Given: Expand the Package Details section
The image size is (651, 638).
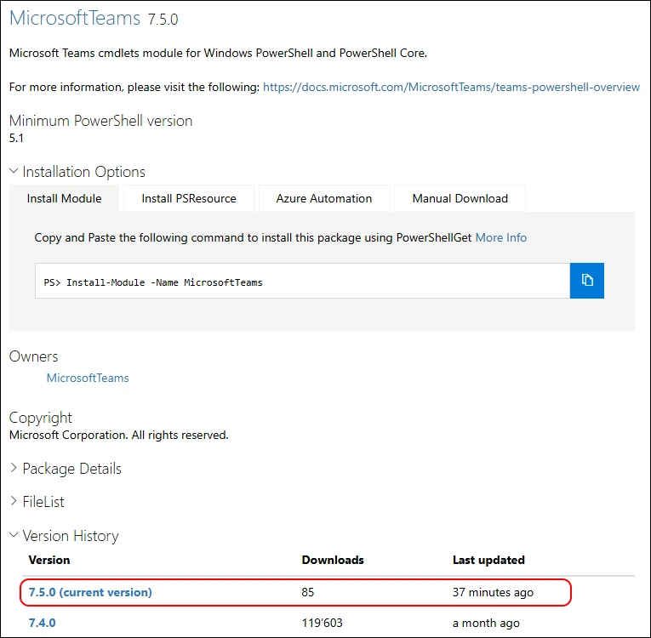Looking at the screenshot, I should (x=65, y=469).
